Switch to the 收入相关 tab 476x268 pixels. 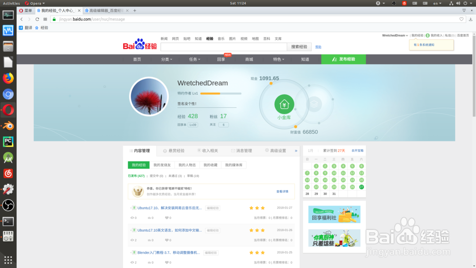(x=208, y=151)
